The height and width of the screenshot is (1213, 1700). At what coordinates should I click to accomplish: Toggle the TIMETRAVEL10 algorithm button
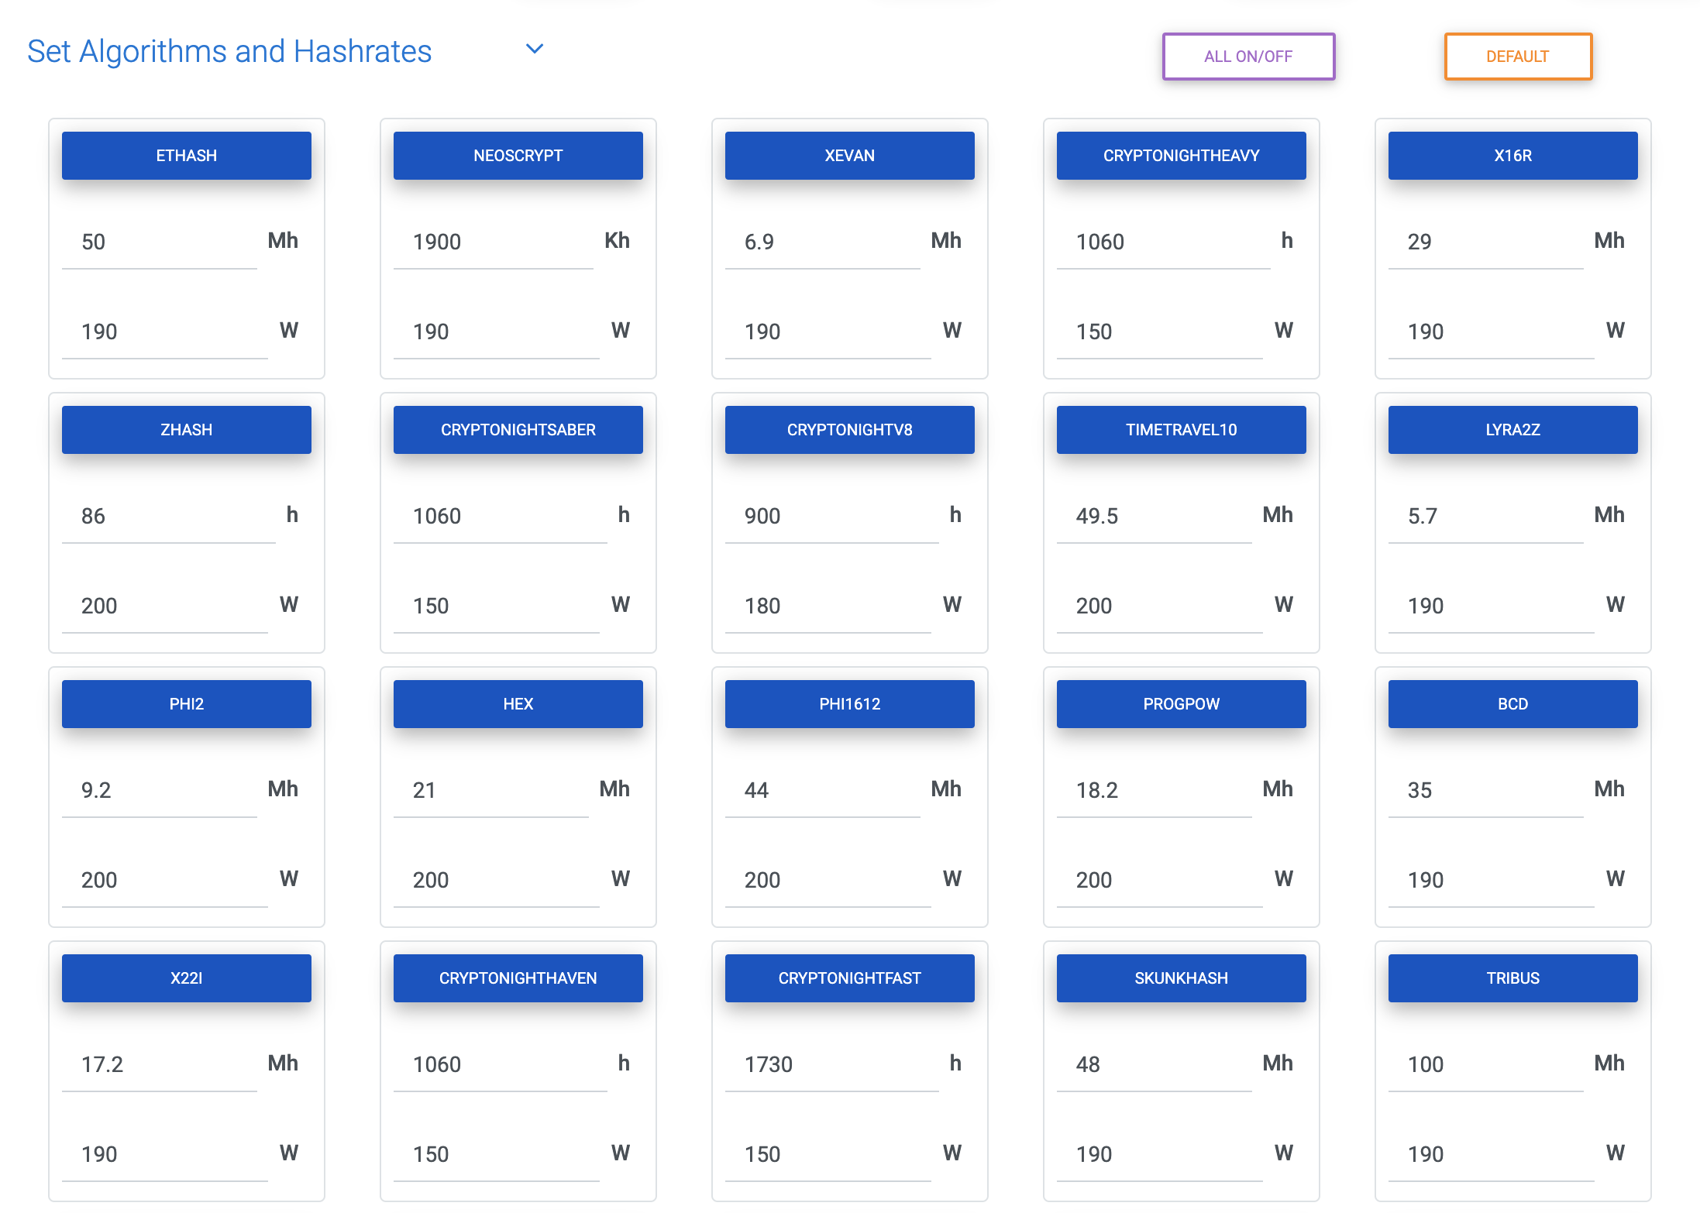click(1182, 430)
